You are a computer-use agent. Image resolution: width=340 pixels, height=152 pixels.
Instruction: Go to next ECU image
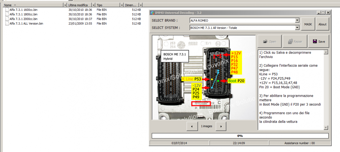221,126
